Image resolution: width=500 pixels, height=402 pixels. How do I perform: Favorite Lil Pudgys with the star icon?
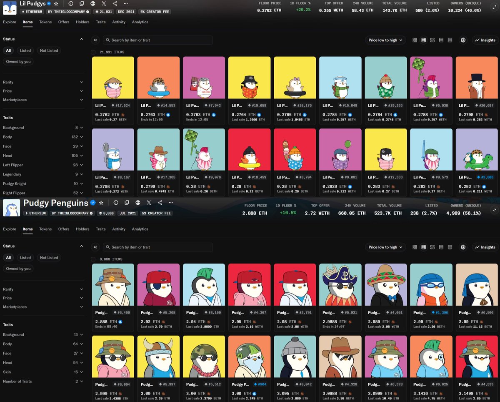56,3
